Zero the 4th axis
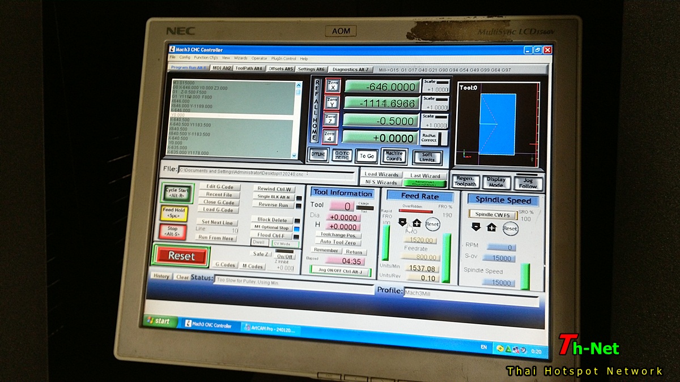This screenshot has height=382, width=680. pos(329,136)
